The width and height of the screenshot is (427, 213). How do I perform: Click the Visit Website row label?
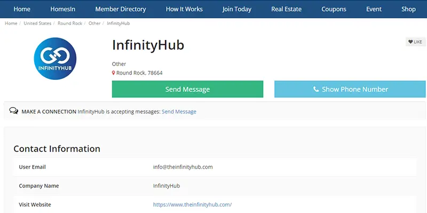coord(35,204)
